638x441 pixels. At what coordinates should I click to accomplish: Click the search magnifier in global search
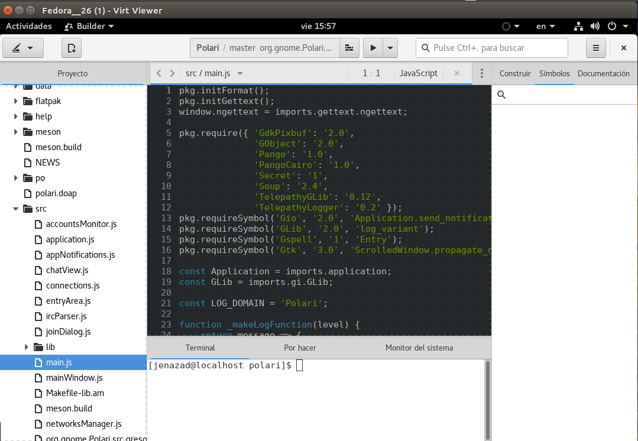point(426,48)
